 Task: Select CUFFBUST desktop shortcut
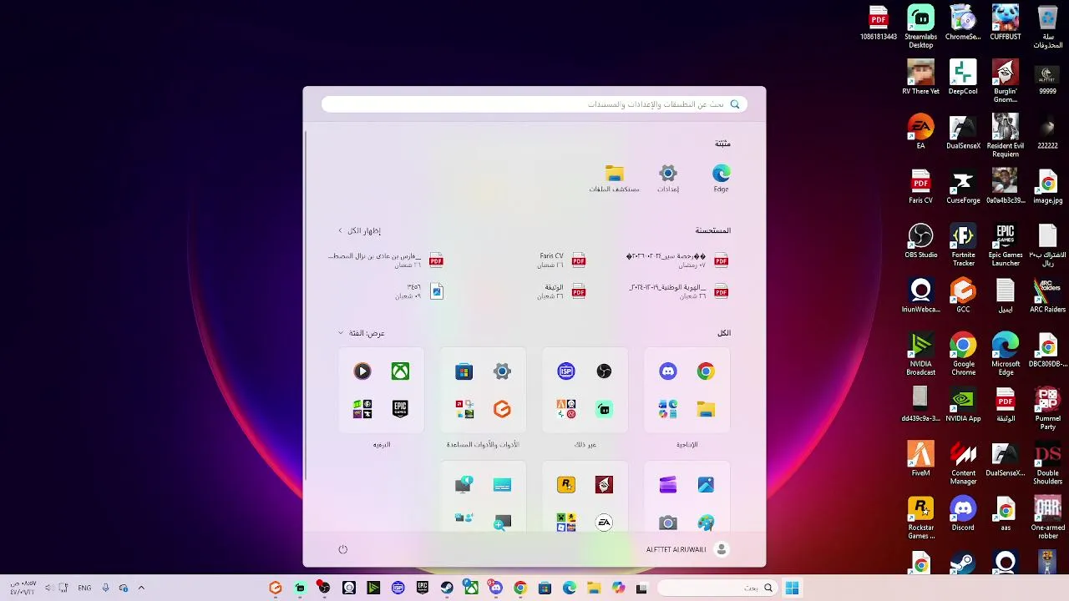pos(1006,23)
